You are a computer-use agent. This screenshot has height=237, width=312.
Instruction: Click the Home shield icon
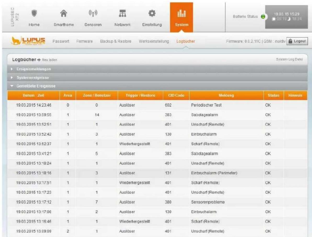pyautogui.click(x=35, y=14)
